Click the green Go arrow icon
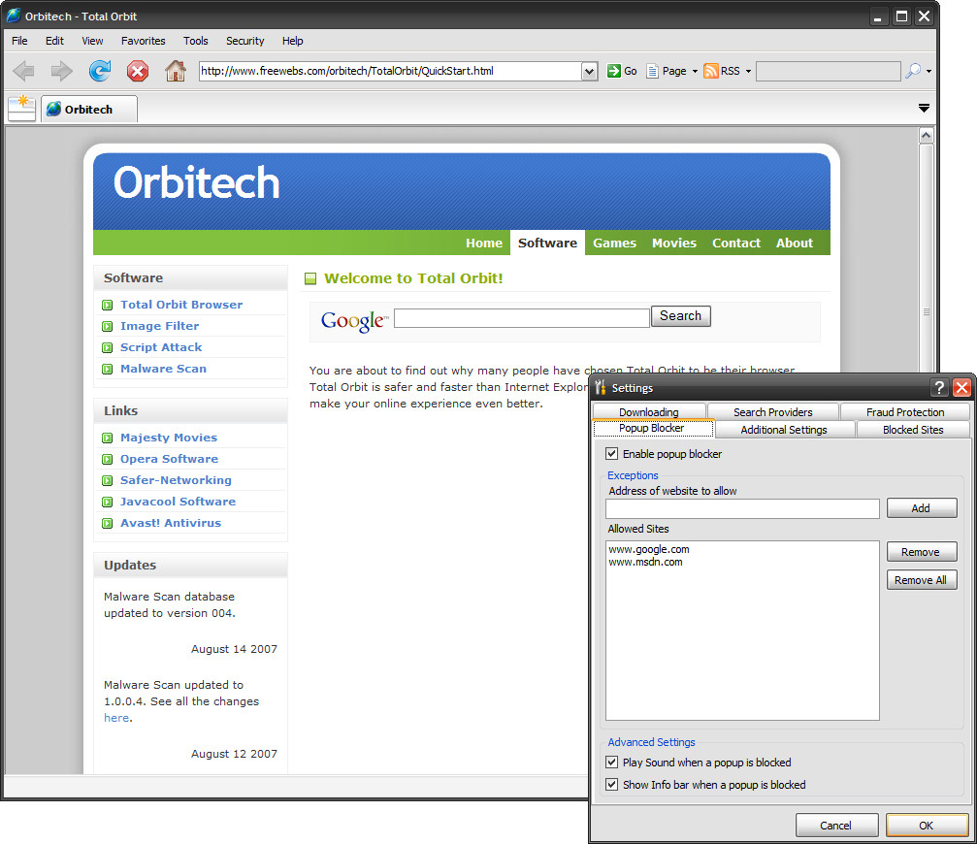Viewport: 977px width, 844px height. coord(614,71)
